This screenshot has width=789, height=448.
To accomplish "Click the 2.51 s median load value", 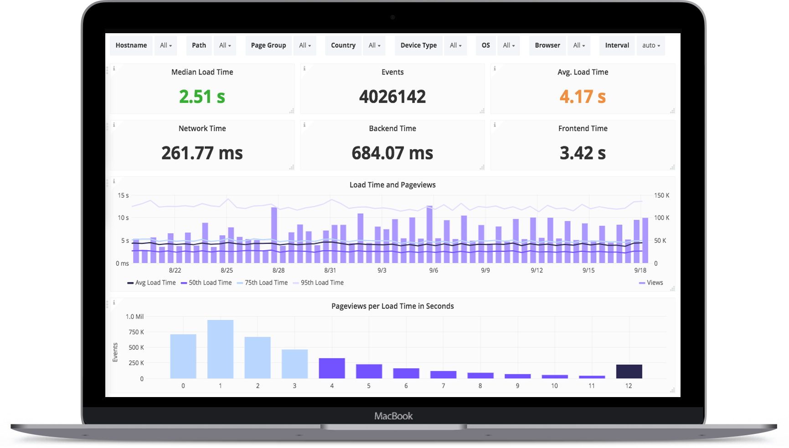I will coord(202,96).
